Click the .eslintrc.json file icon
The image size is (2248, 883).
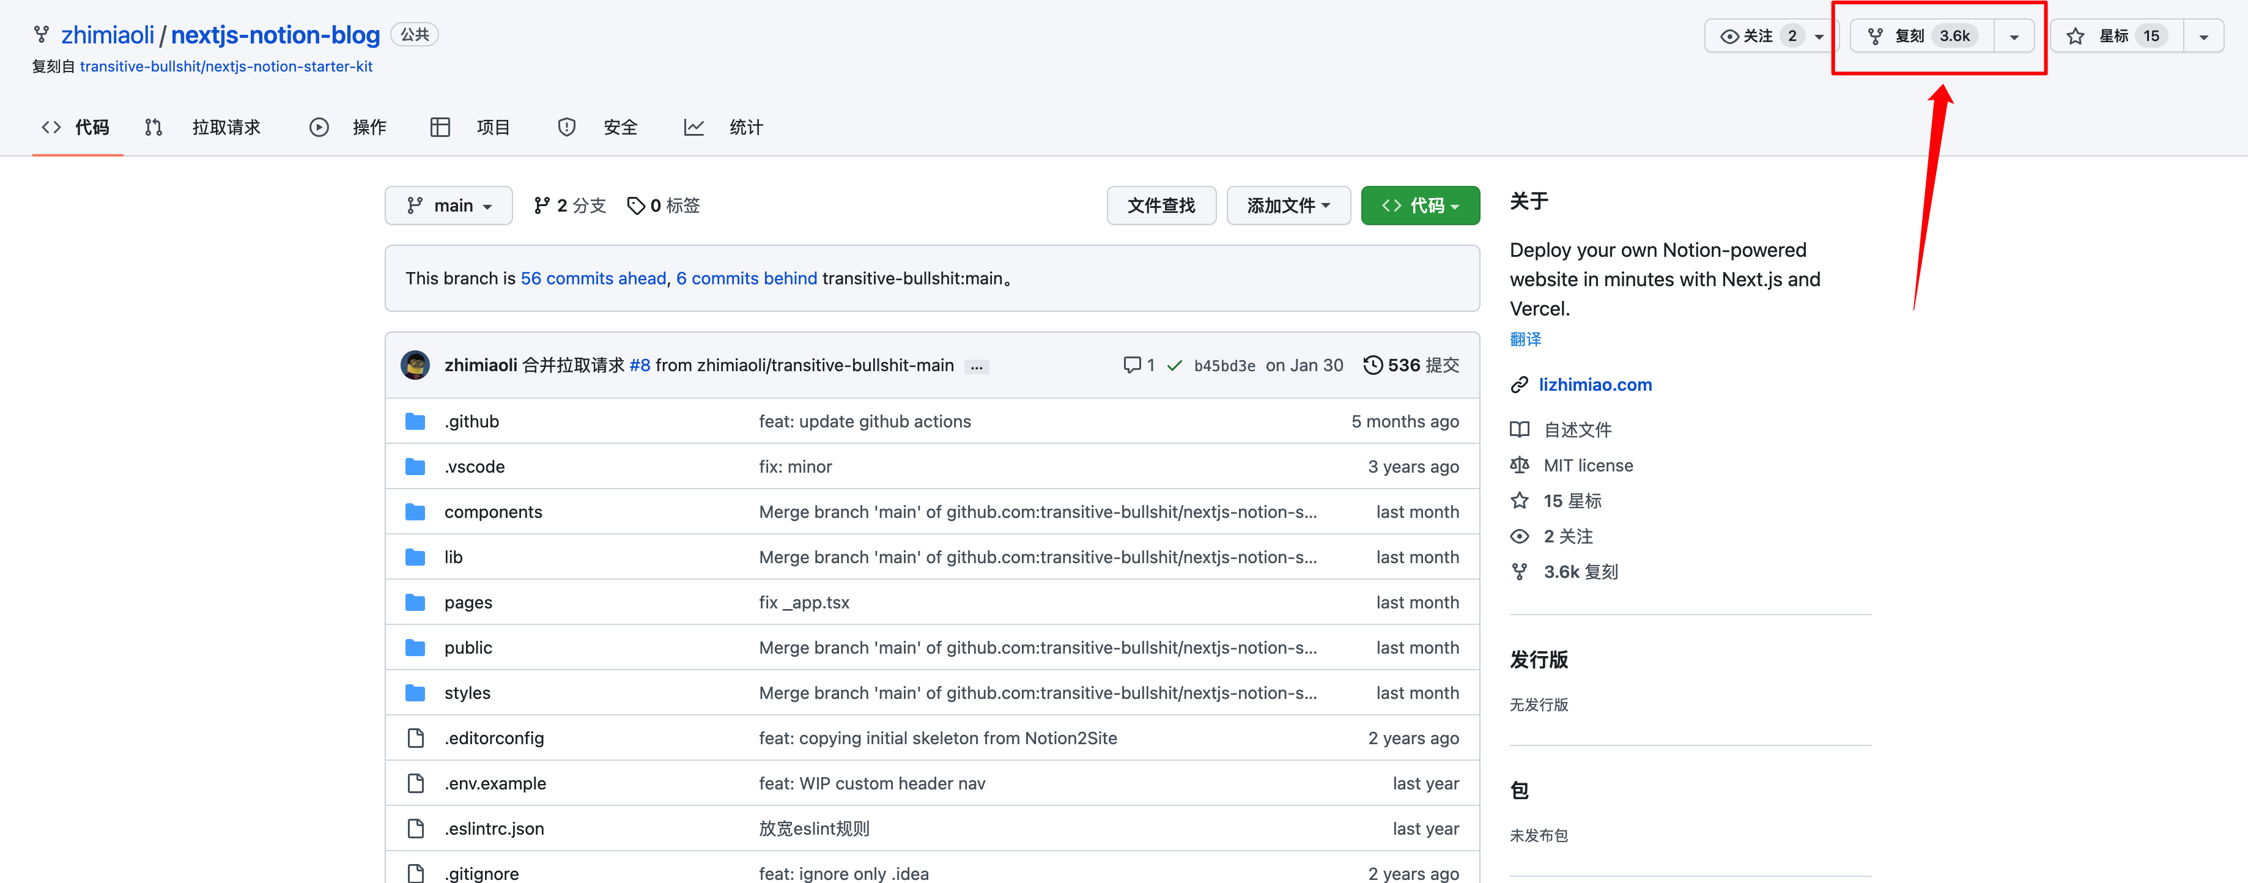pyautogui.click(x=415, y=829)
